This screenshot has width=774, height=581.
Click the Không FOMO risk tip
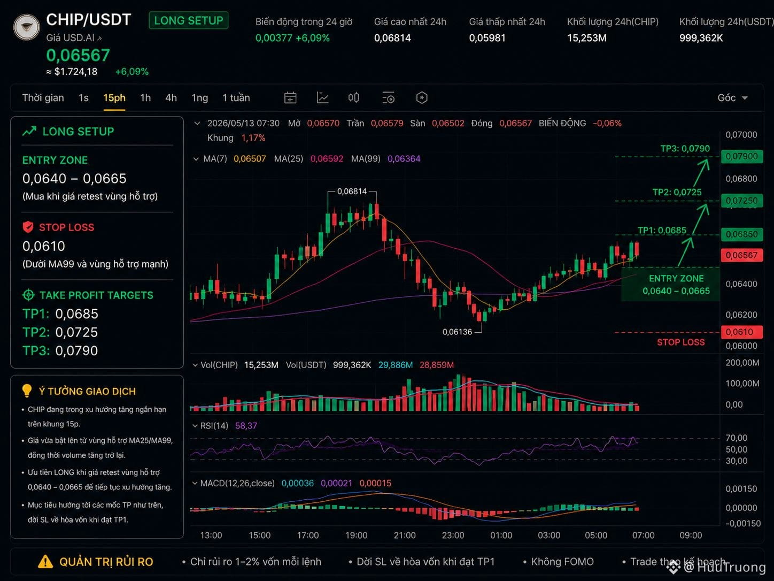(x=562, y=561)
